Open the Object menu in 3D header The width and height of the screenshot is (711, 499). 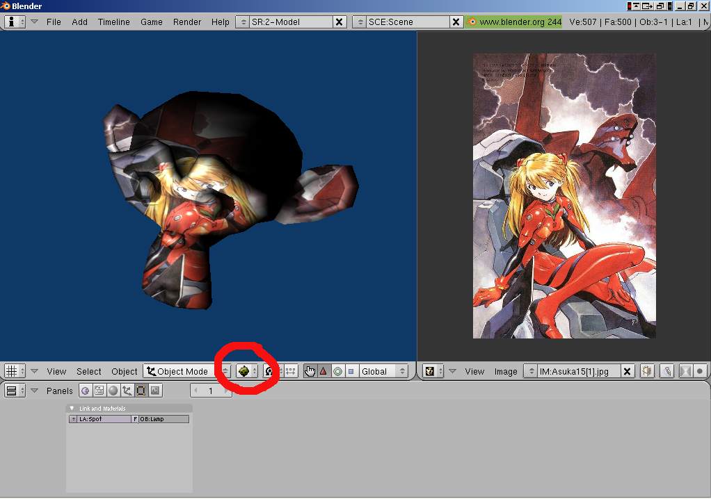125,371
